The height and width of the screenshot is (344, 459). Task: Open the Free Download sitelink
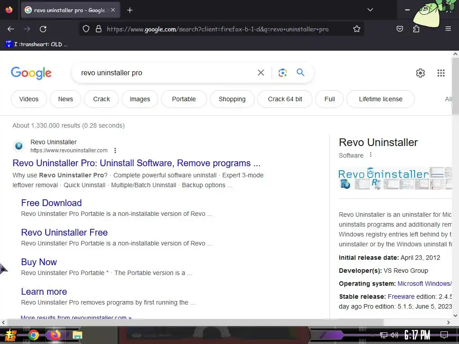click(x=51, y=203)
